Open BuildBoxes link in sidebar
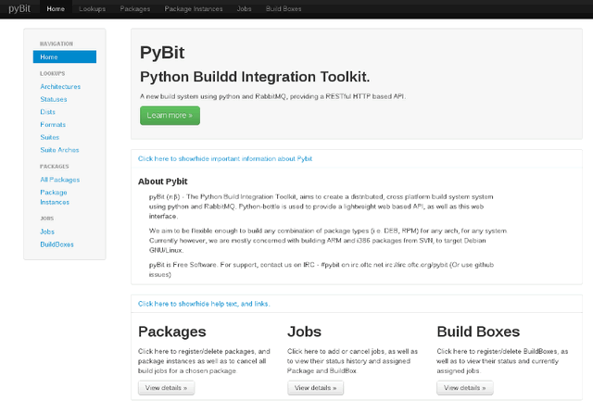Viewport: 593px width, 413px height. [x=57, y=244]
